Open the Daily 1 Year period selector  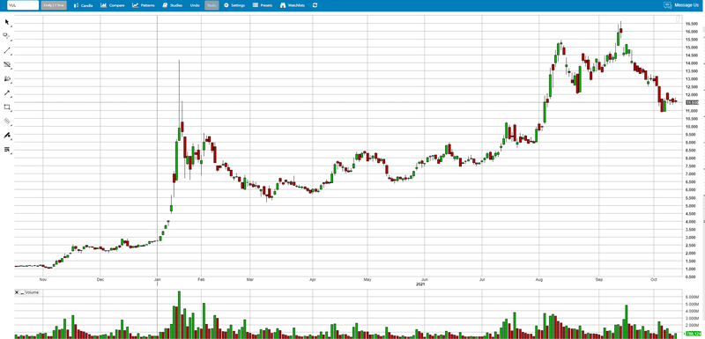54,5
